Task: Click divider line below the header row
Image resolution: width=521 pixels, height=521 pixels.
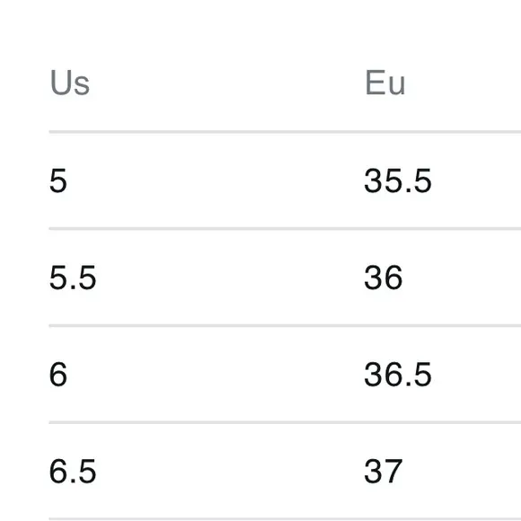Action: click(285, 132)
